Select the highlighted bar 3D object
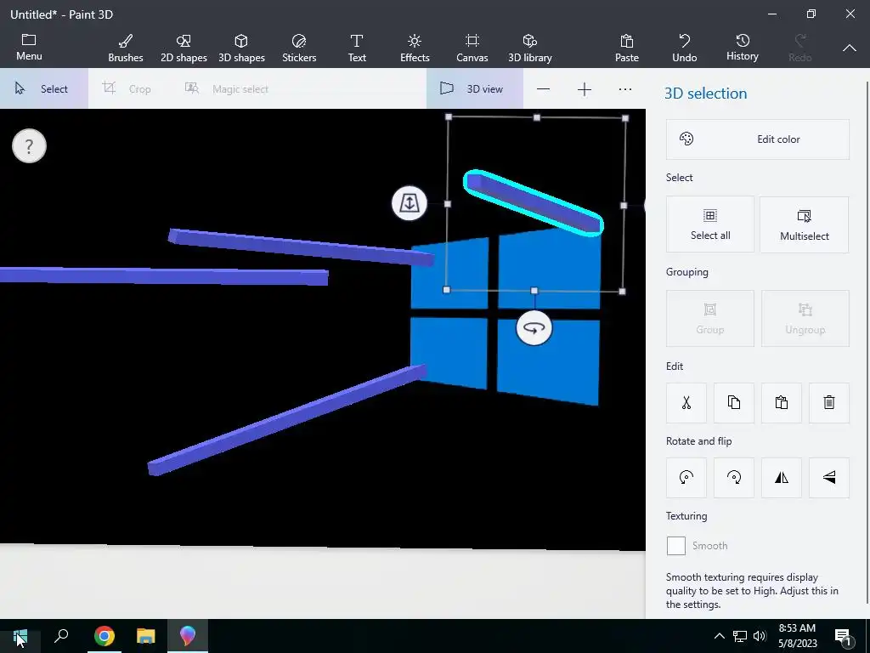Image resolution: width=870 pixels, height=653 pixels. click(534, 202)
